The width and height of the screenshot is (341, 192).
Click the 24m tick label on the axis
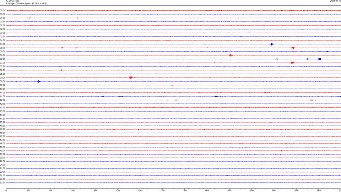[x=274, y=191]
